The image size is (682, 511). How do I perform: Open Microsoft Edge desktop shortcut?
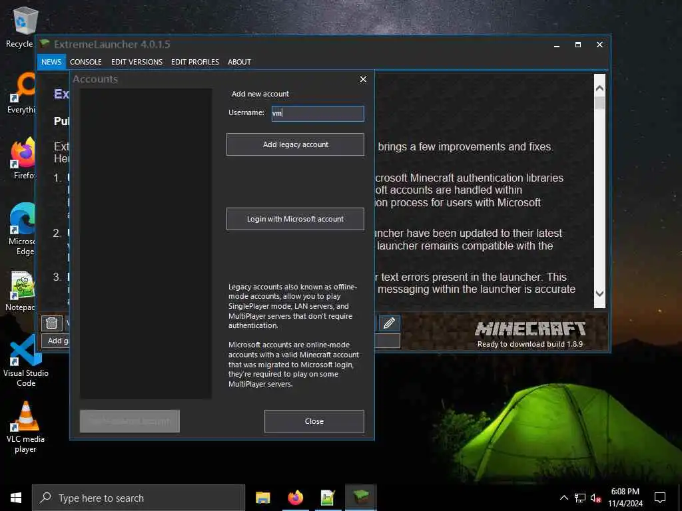pos(23,229)
